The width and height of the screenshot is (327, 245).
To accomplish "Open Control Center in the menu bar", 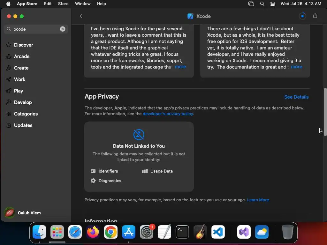I will point(273,4).
